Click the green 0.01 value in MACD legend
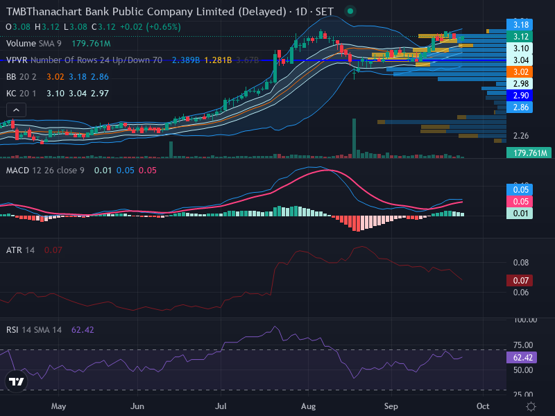Image resolution: width=555 pixels, height=416 pixels. (103, 171)
